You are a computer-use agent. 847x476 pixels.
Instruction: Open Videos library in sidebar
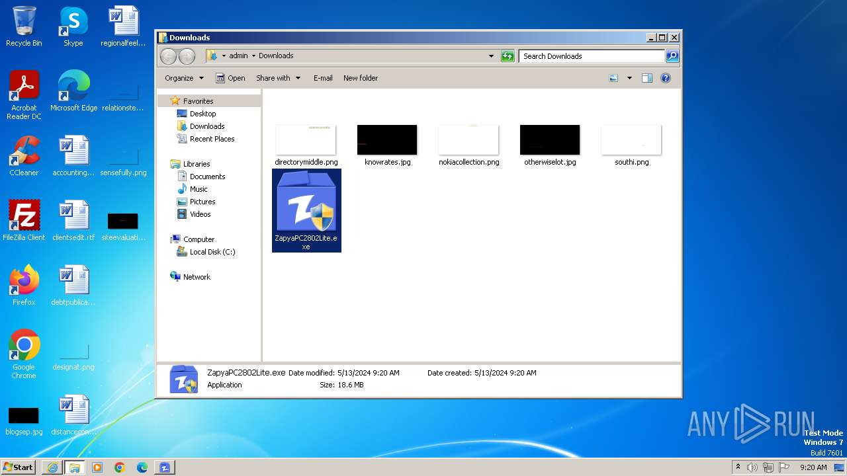click(200, 214)
